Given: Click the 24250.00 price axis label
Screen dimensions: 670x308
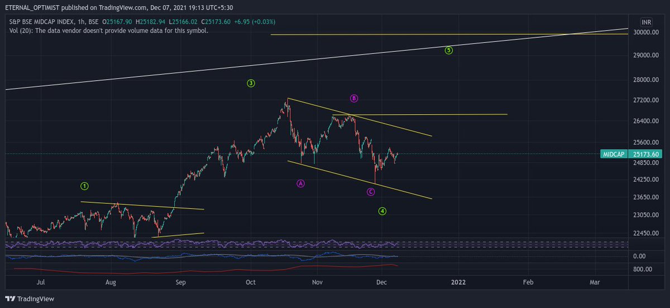Looking at the screenshot, I should (x=645, y=180).
